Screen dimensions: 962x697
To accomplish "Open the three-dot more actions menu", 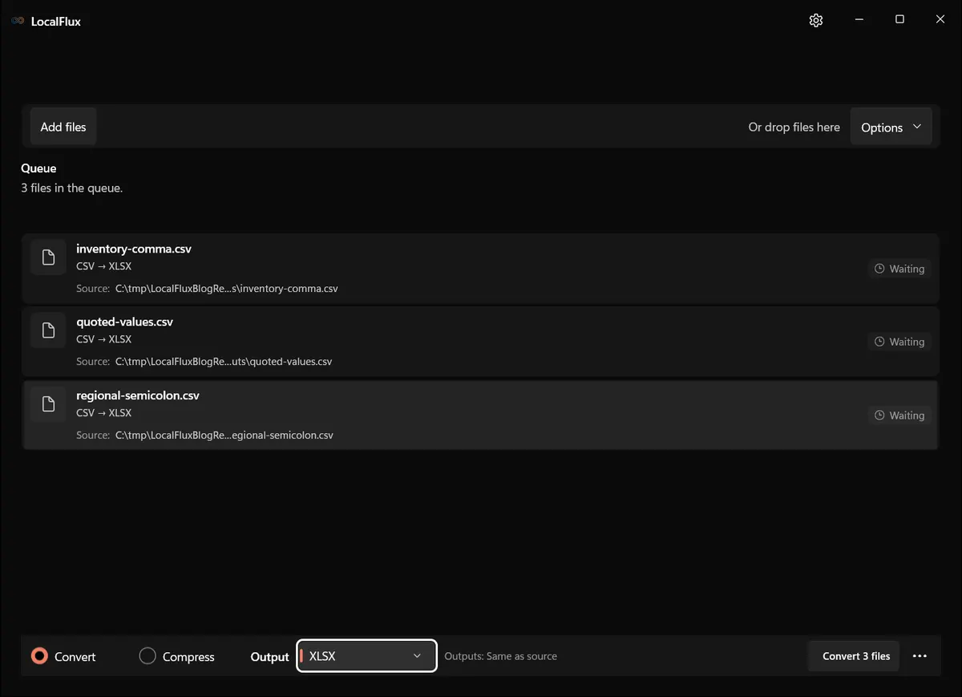I will [920, 656].
